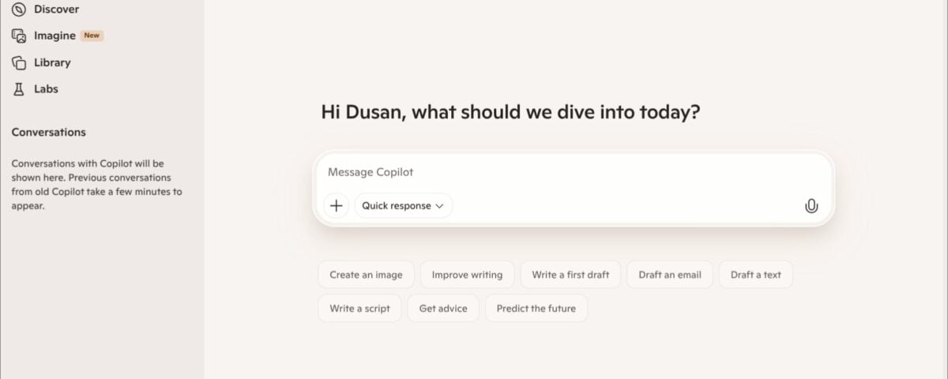Choose the Create an image suggestion

click(x=366, y=275)
